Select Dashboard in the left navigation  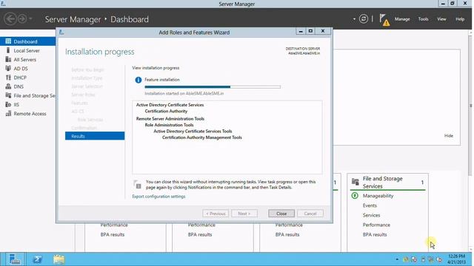pyautogui.click(x=28, y=41)
